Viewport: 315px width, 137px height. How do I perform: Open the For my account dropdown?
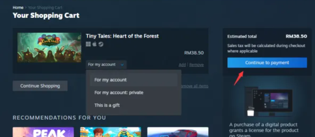(106, 65)
